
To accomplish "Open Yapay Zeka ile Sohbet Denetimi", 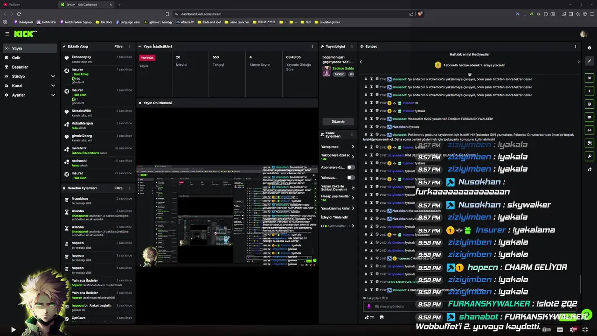I will (x=338, y=188).
